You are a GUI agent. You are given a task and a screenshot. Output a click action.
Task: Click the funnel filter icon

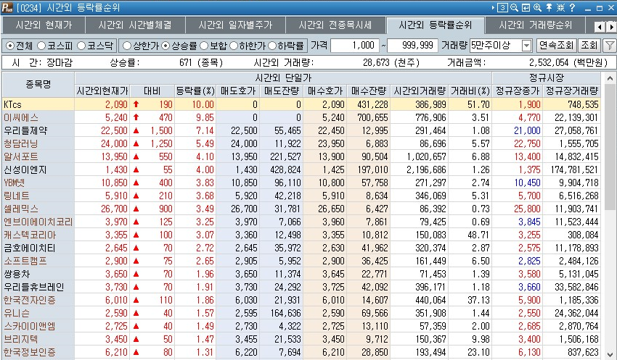(x=610, y=46)
